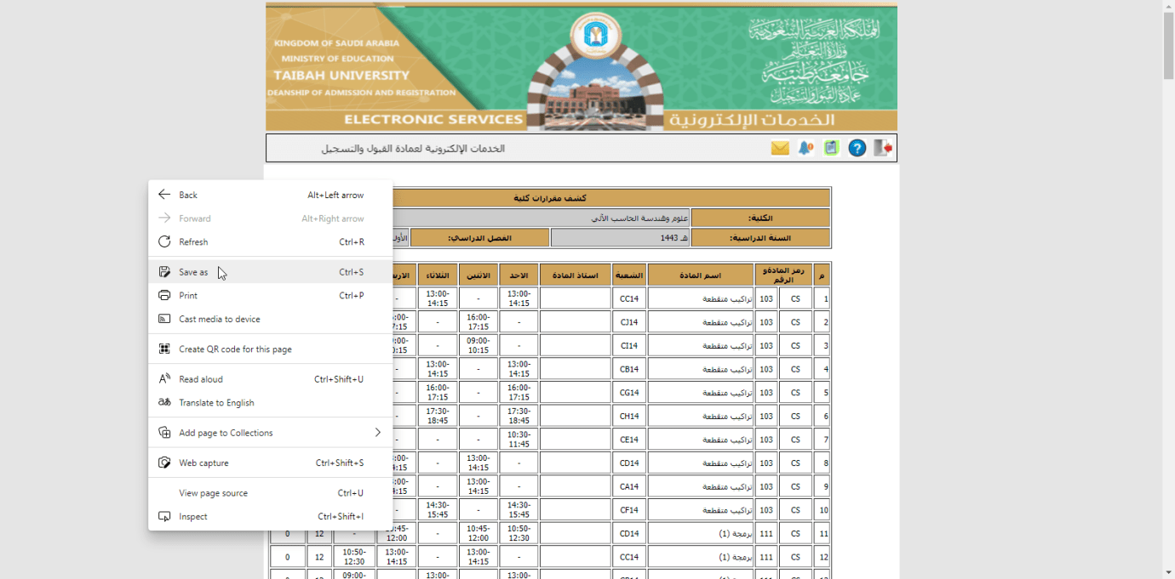Click the header text 'الخدمات الإلكترونية لعمادة القبول والتسجيل'
The height and width of the screenshot is (579, 1175).
(413, 148)
